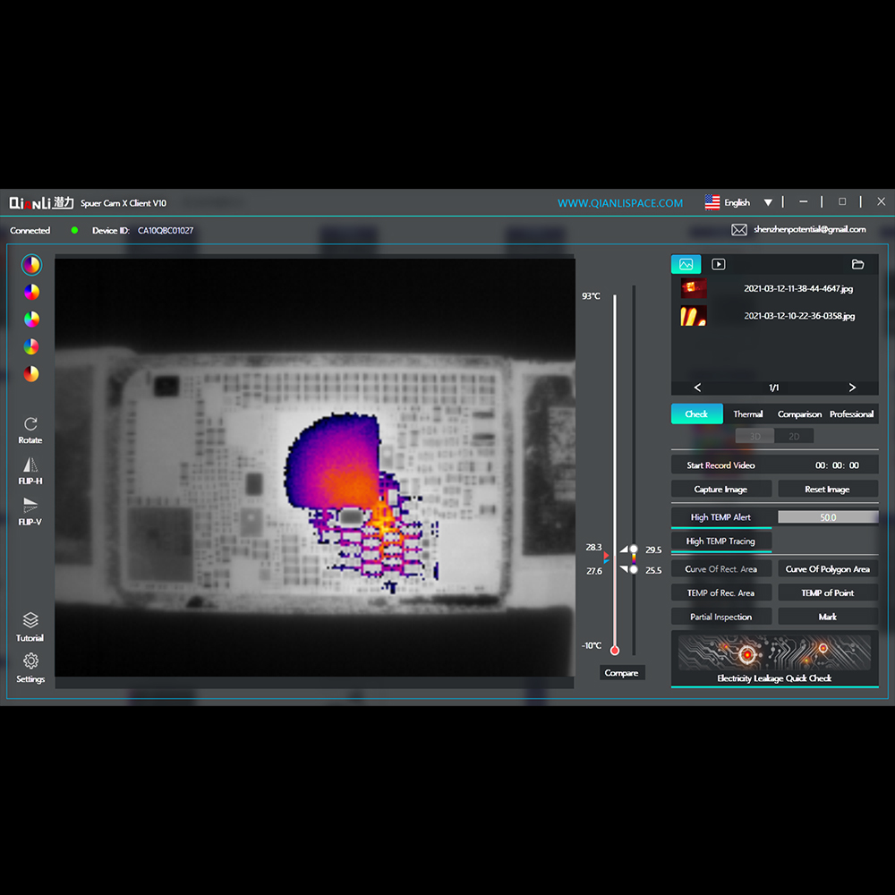Switch to the Thermal tab
The height and width of the screenshot is (895, 895).
click(747, 413)
